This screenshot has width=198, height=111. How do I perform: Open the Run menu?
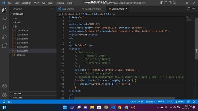pos(50,3)
